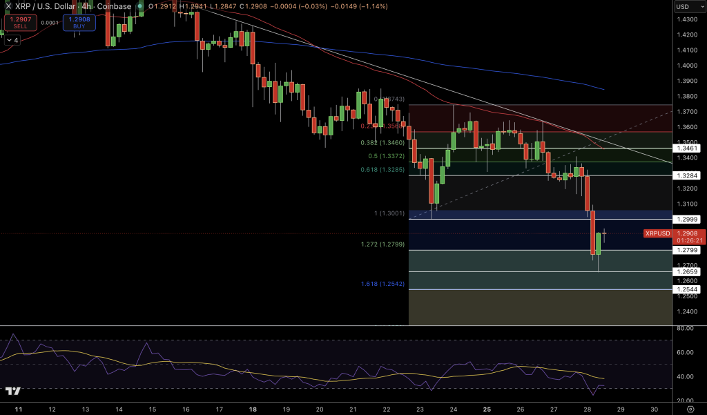Click the date 11 on time axis
The width and height of the screenshot is (707, 415).
tap(19, 409)
